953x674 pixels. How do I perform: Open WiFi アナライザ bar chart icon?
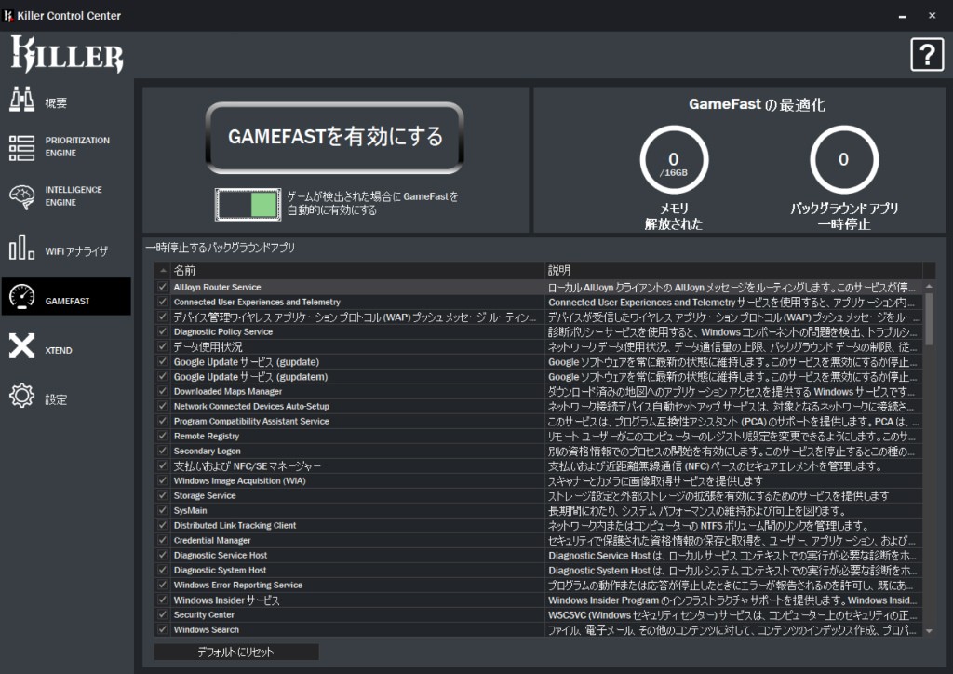[21, 249]
